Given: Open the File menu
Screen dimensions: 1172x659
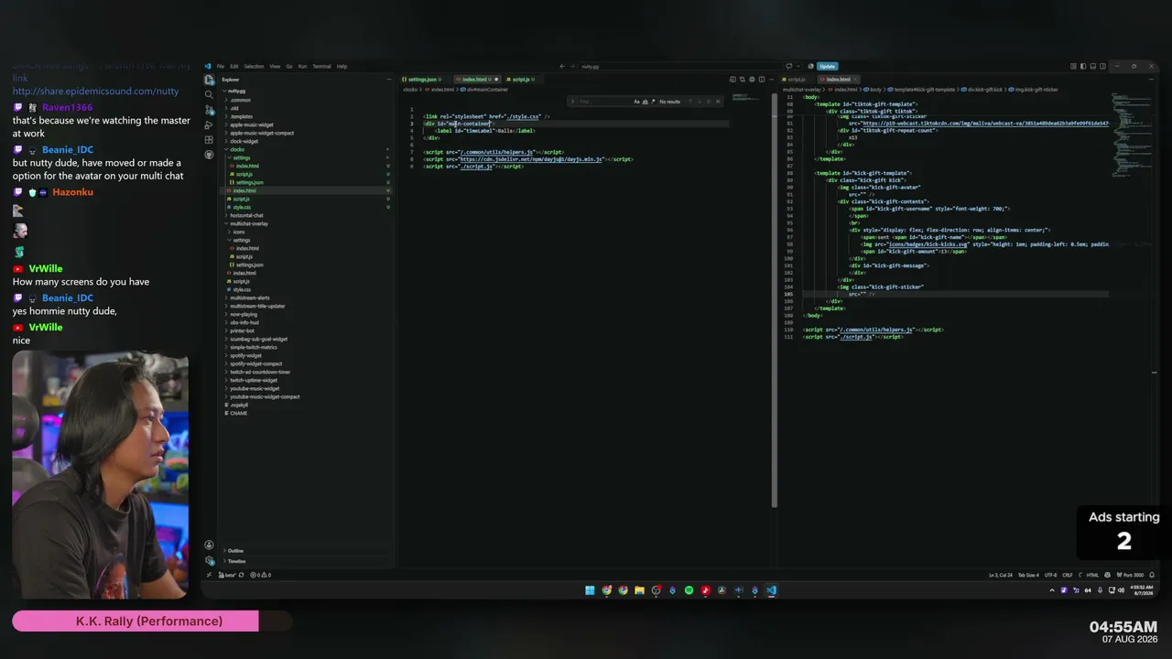Looking at the screenshot, I should 221,66.
